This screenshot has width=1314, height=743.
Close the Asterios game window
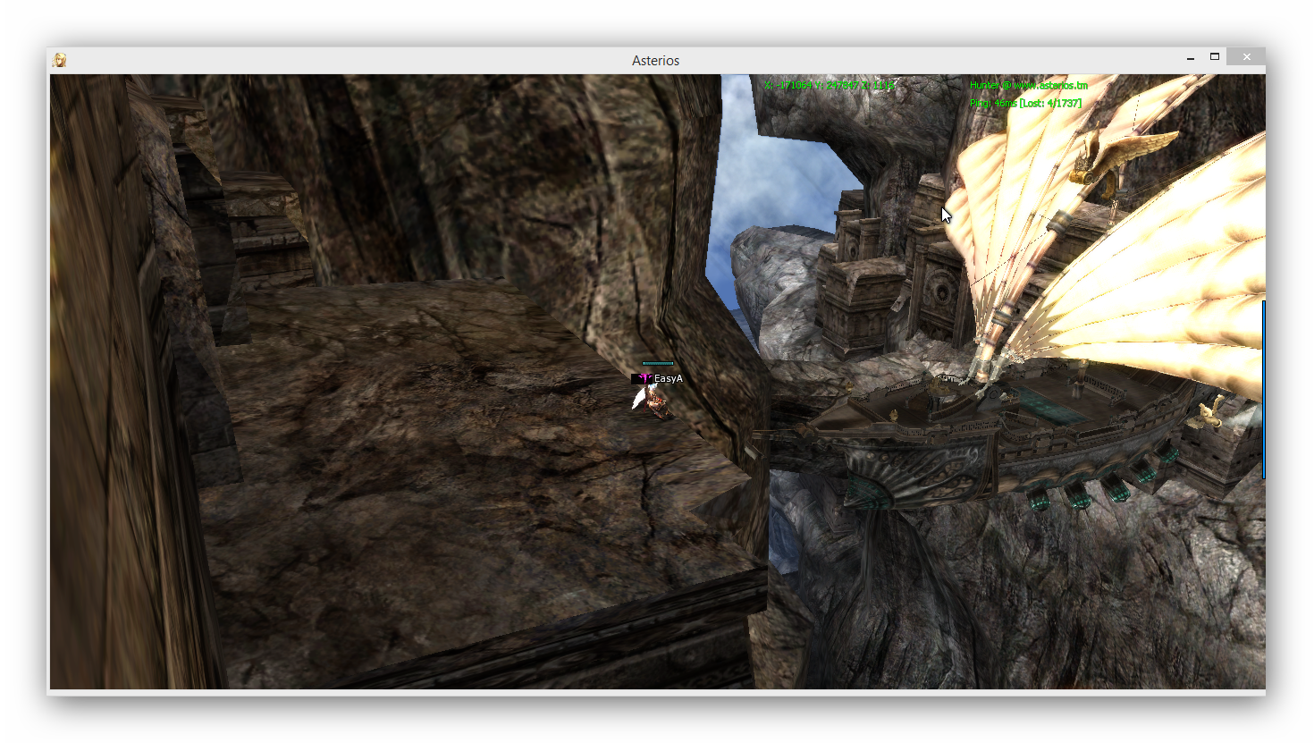click(x=1245, y=57)
